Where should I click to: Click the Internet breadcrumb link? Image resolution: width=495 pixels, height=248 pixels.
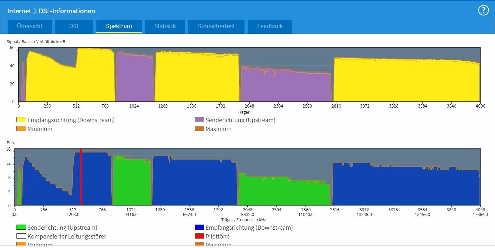coord(19,11)
